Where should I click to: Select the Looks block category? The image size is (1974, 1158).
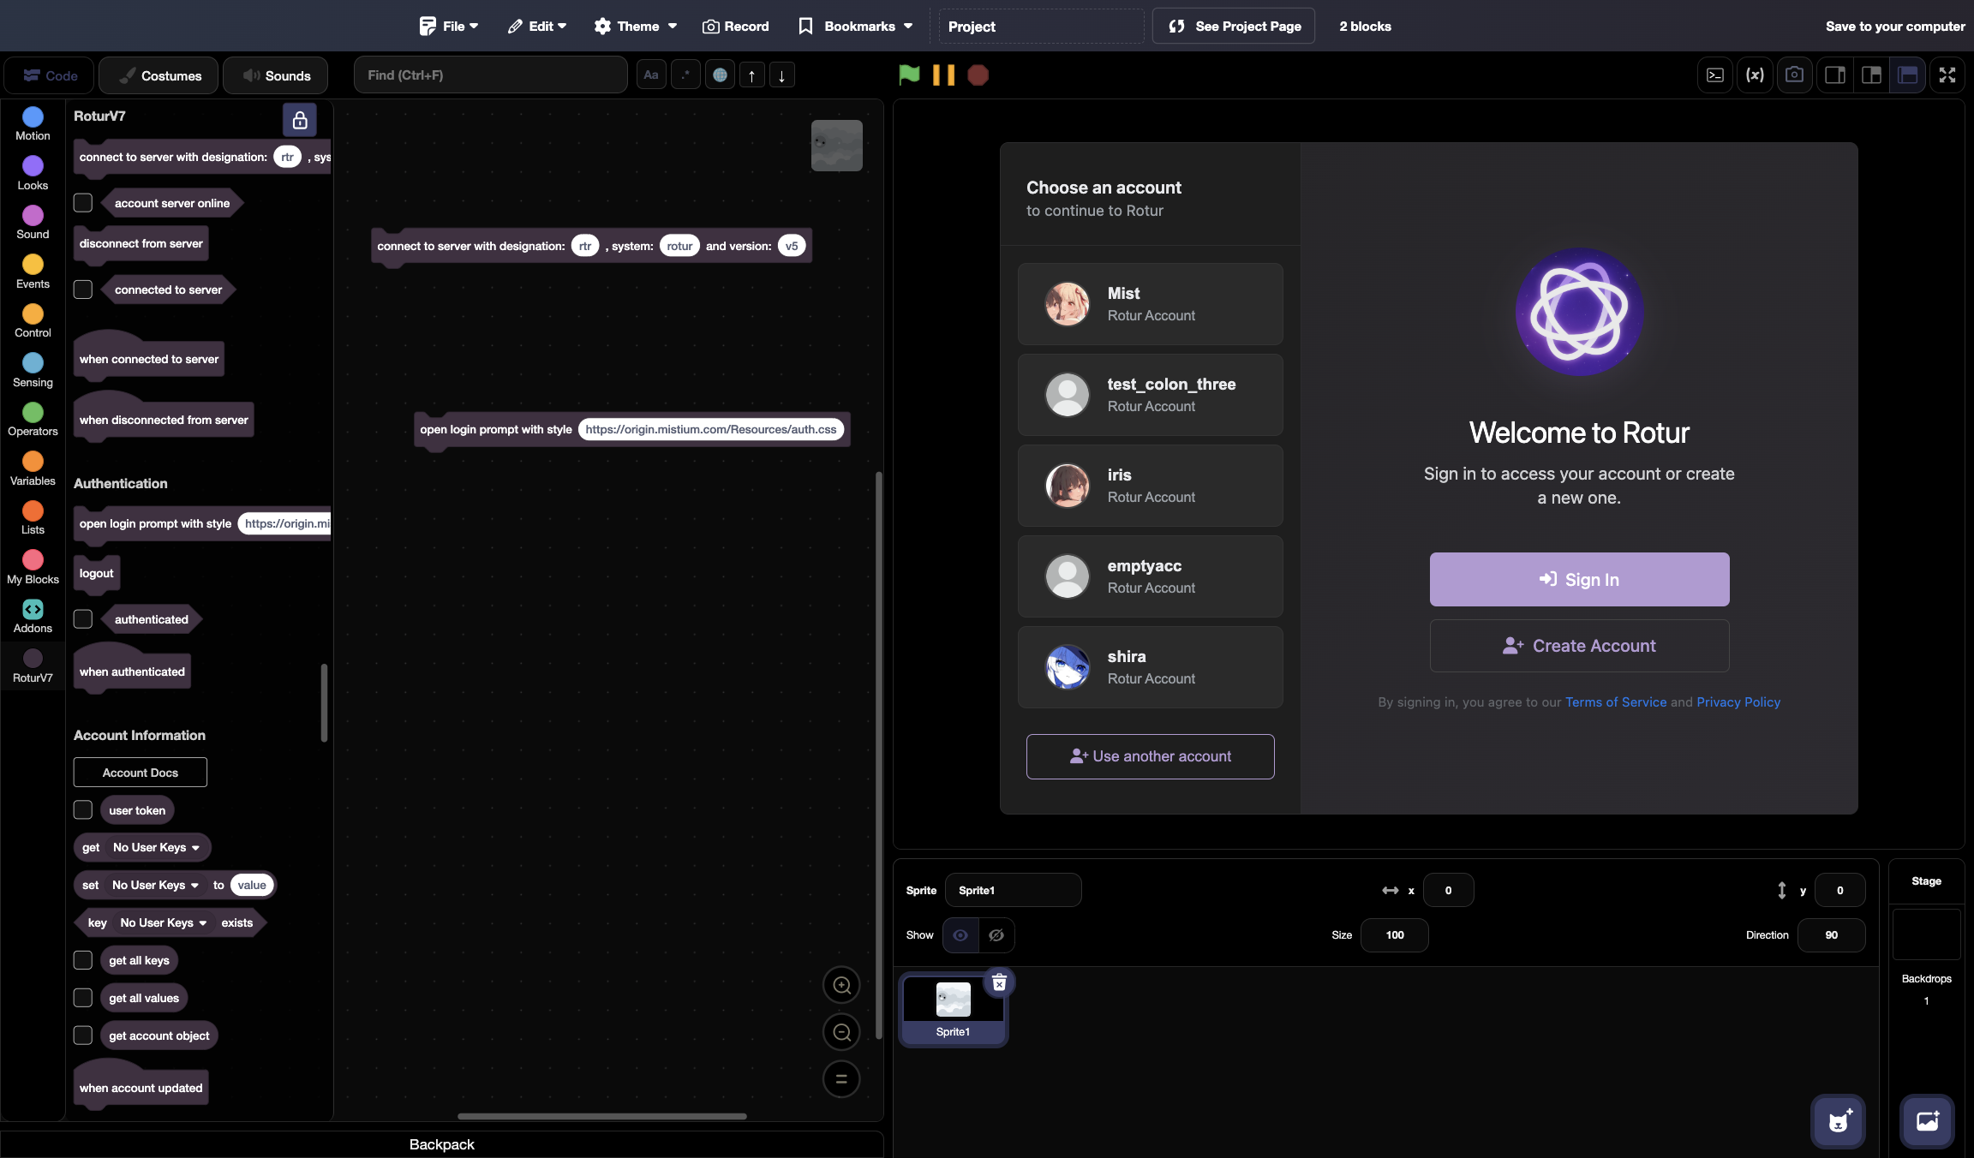point(33,174)
